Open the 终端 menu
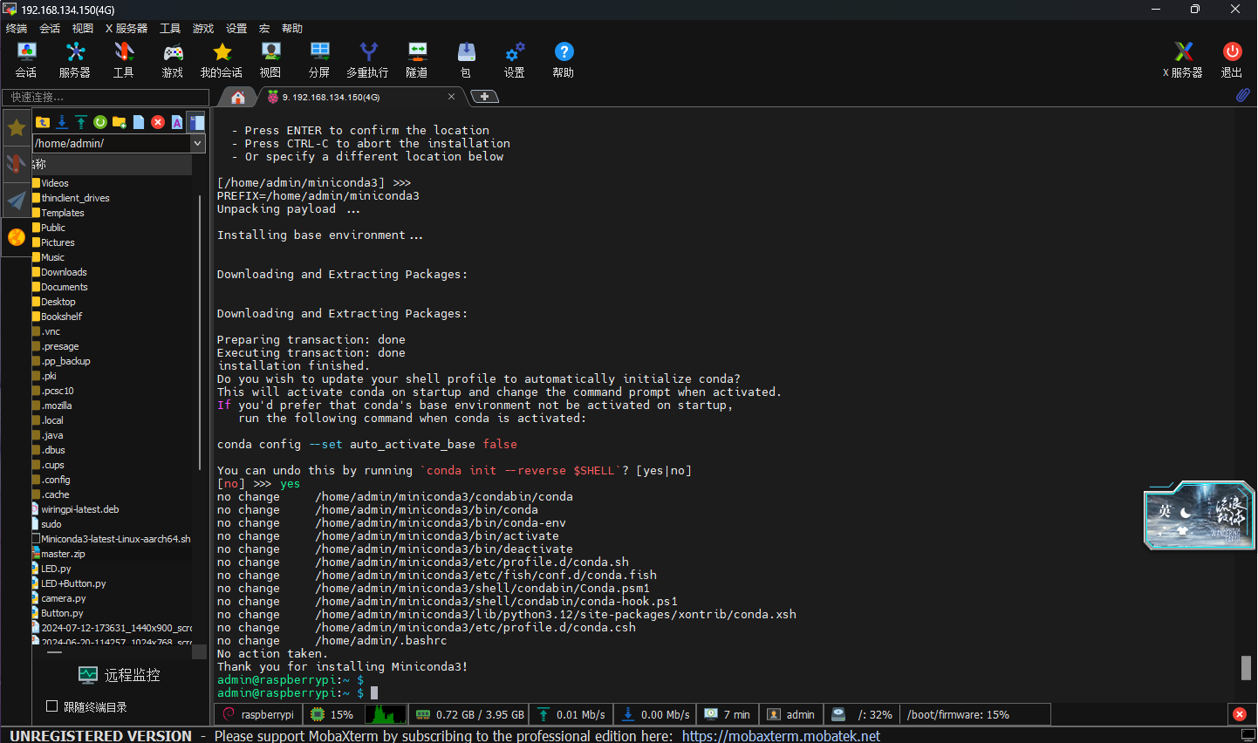The width and height of the screenshot is (1258, 743). [17, 29]
